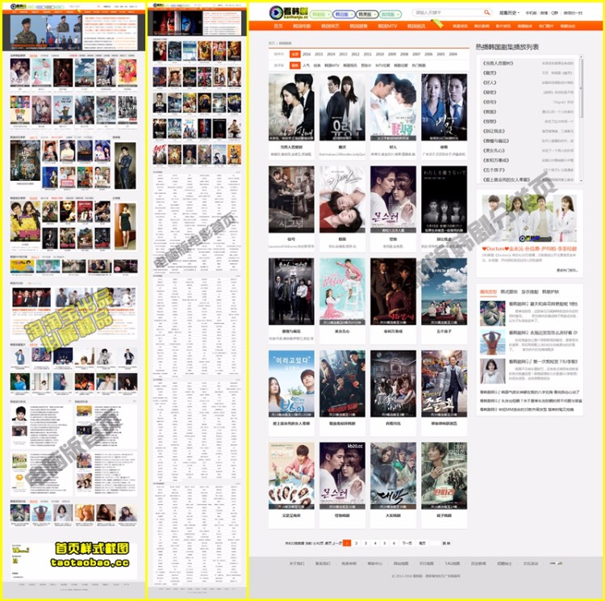Open the 历史新闻 footer link
The width and height of the screenshot is (605, 601).
(478, 564)
